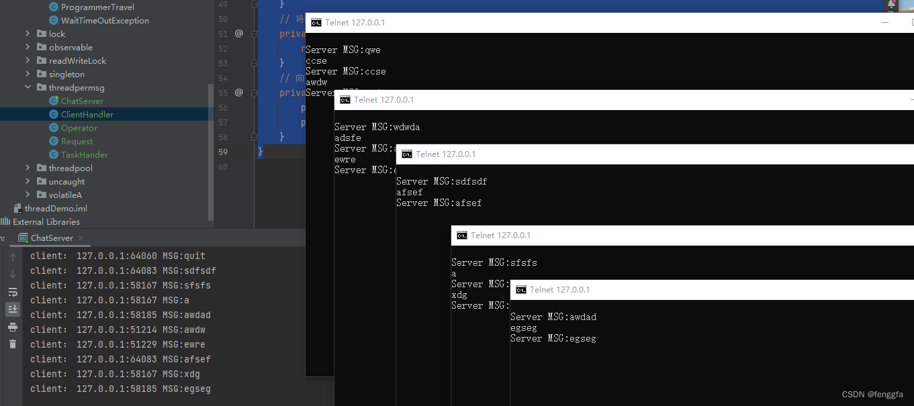Click the class icon beside Request
This screenshot has height=406, width=914.
coord(54,141)
